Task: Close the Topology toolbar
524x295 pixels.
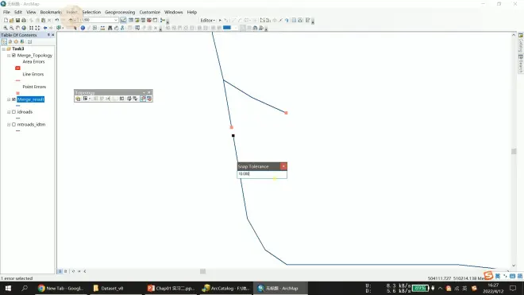Action: [149, 92]
